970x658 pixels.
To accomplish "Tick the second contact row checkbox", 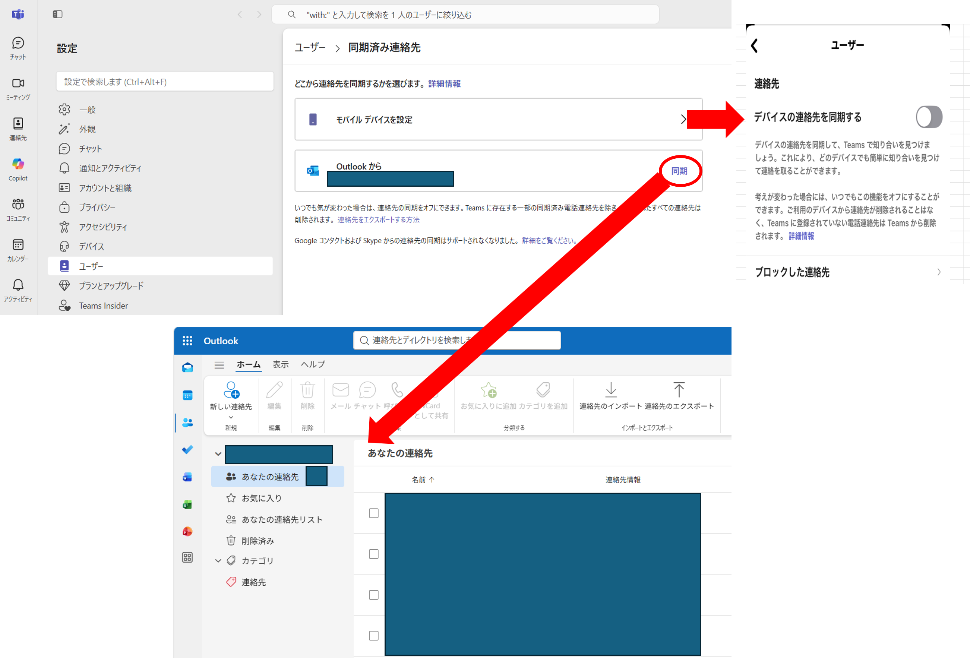I will click(373, 554).
